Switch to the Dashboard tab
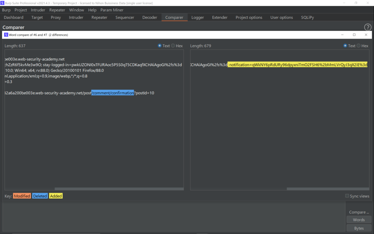This screenshot has width=374, height=234. [x=14, y=17]
